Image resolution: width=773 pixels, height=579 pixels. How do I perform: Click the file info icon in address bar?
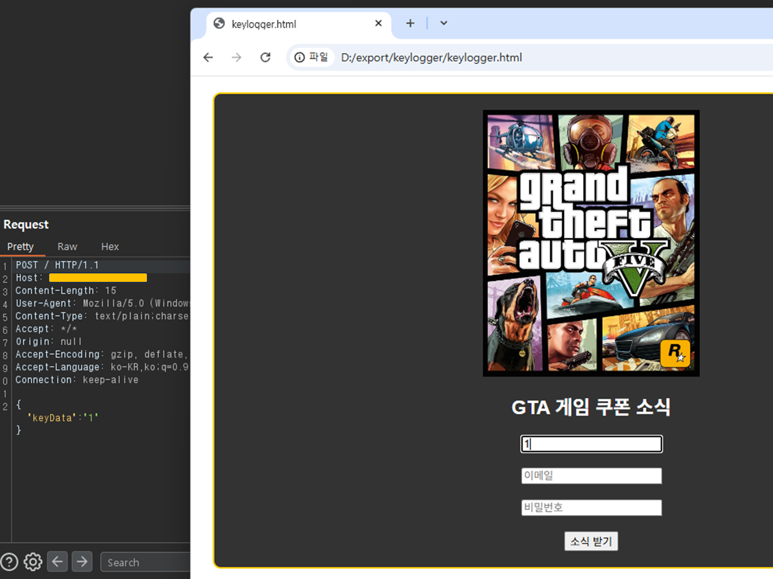tap(299, 58)
